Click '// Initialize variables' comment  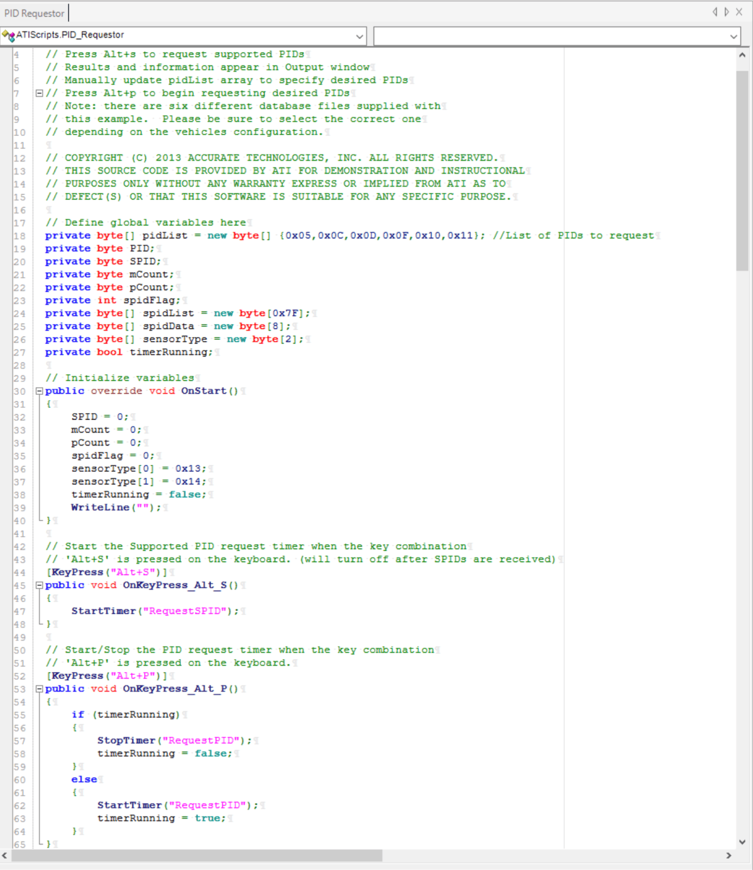coord(120,378)
